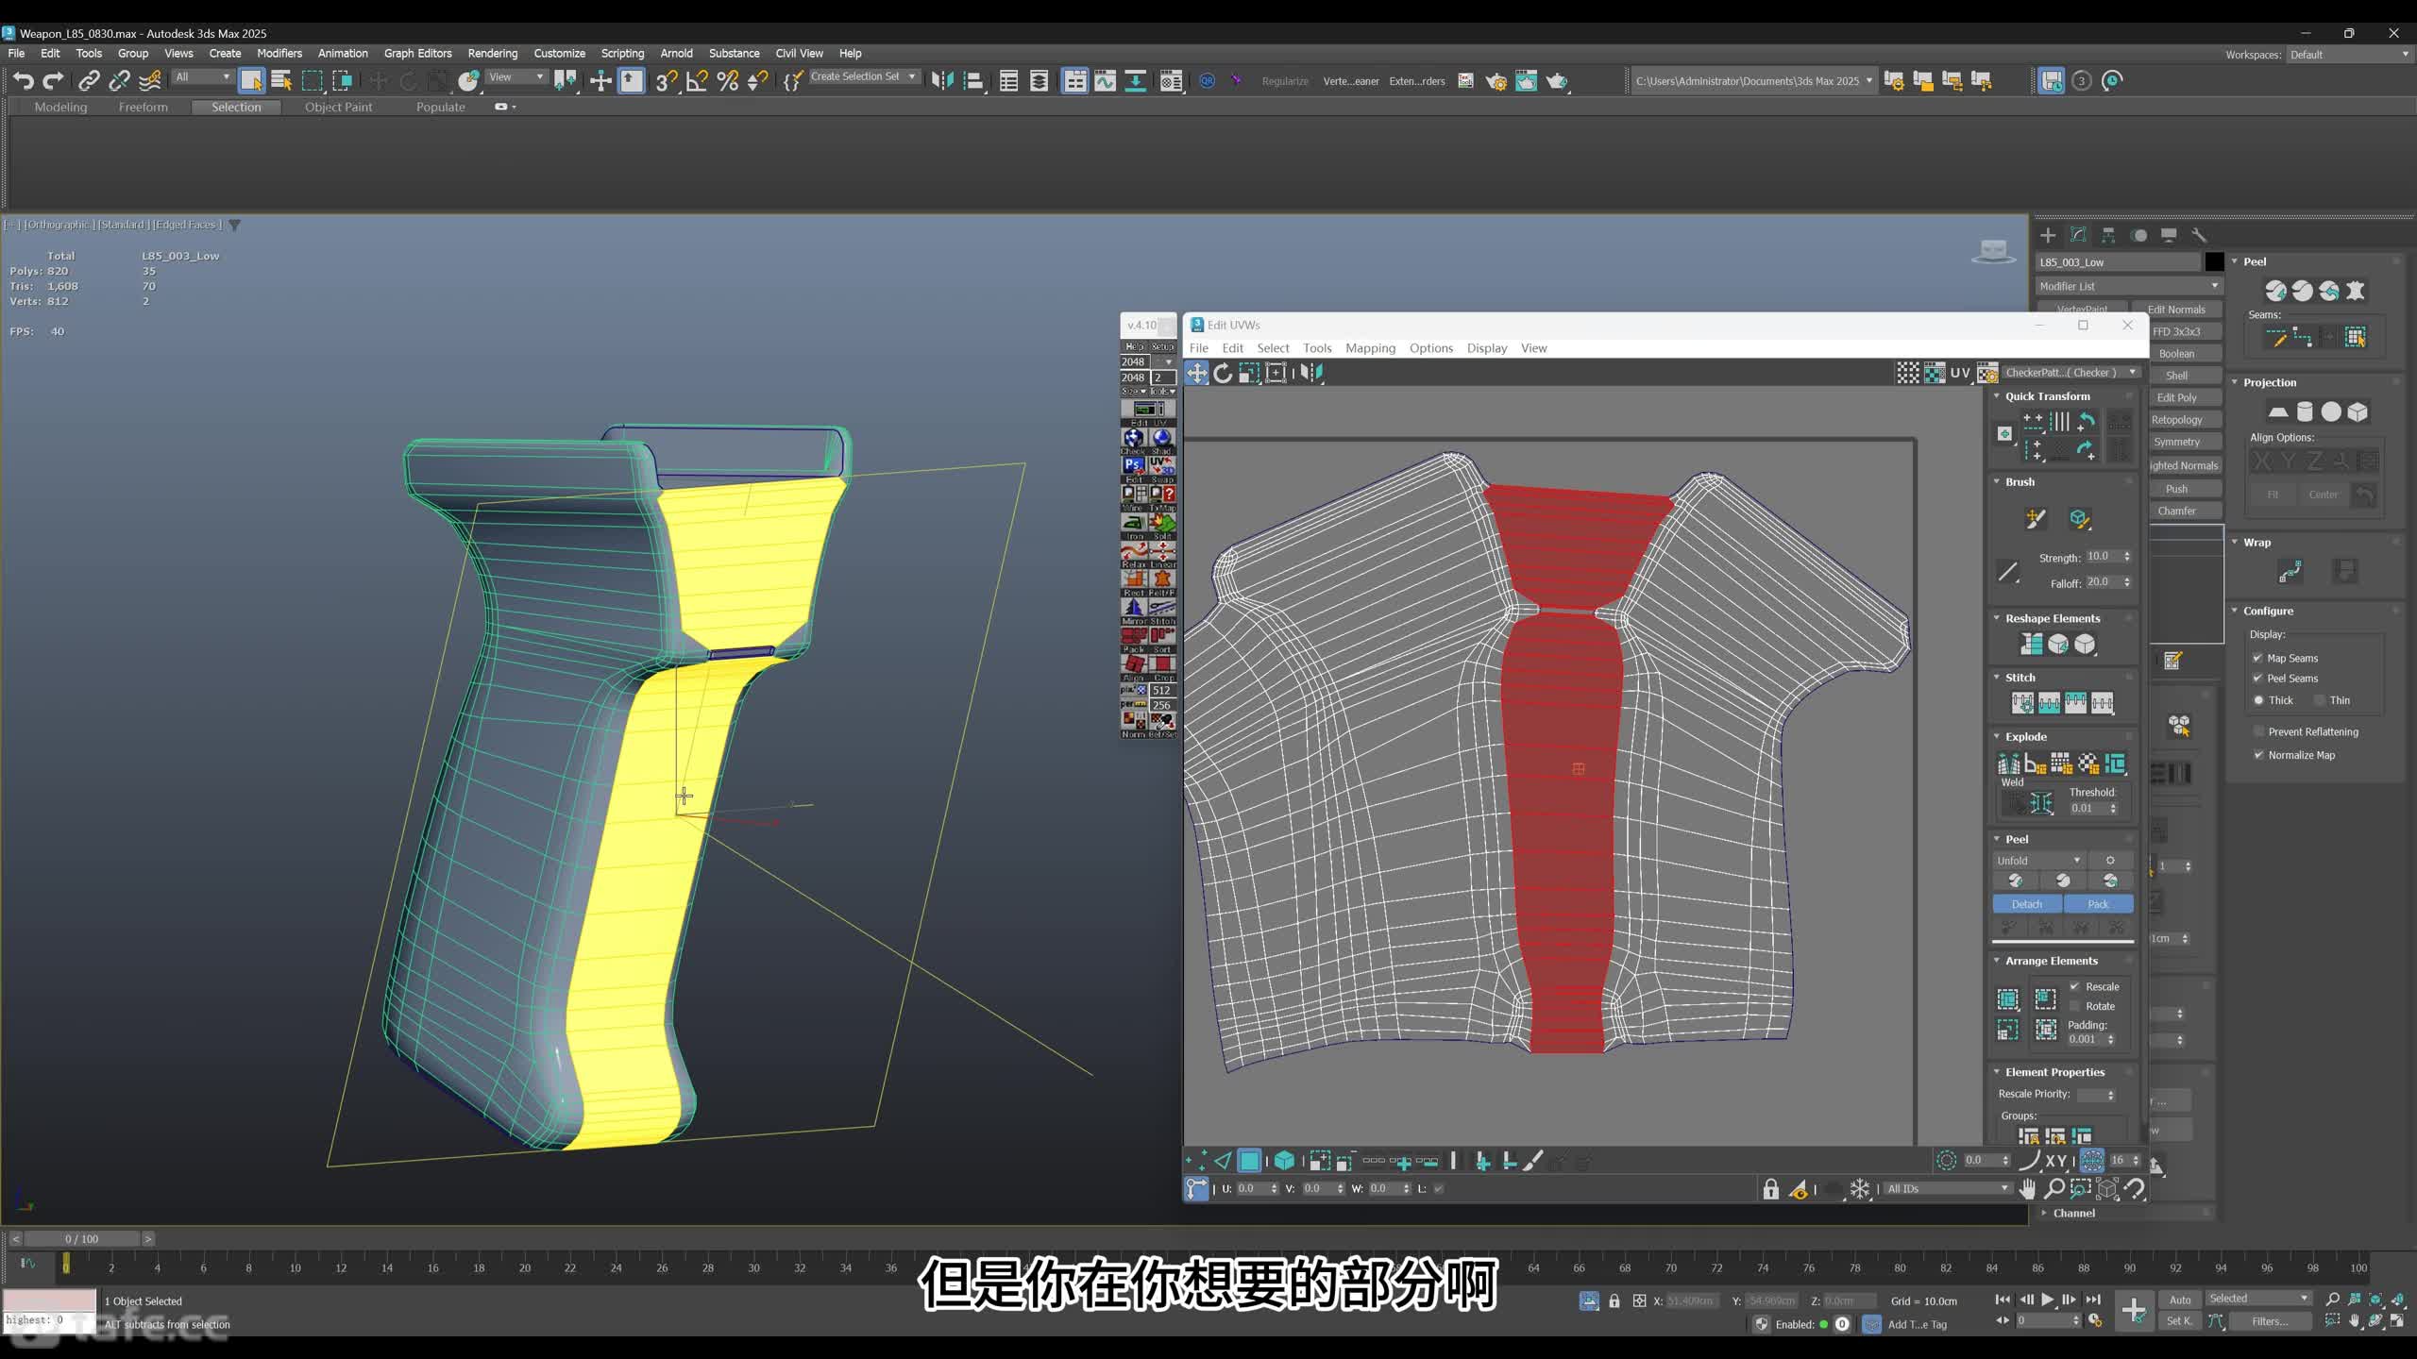Image resolution: width=2417 pixels, height=1359 pixels.
Task: Switch to the Object Paint ribbon tab
Action: (x=338, y=108)
